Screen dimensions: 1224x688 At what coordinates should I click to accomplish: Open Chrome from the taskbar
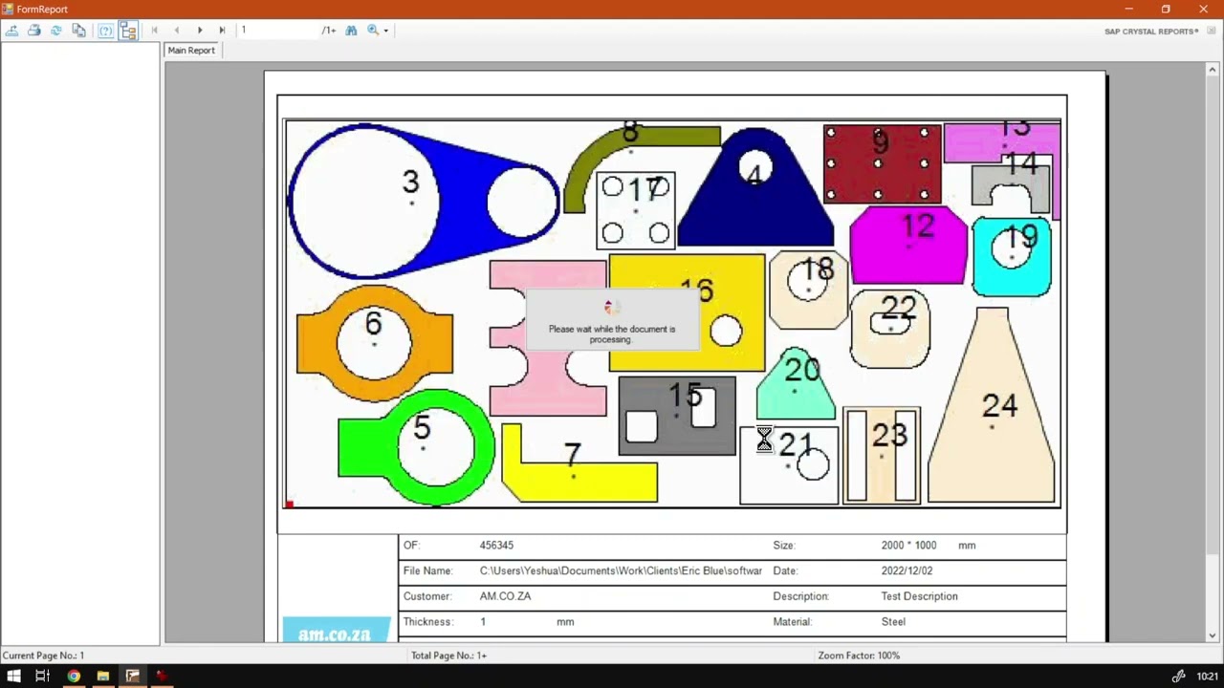click(x=74, y=676)
